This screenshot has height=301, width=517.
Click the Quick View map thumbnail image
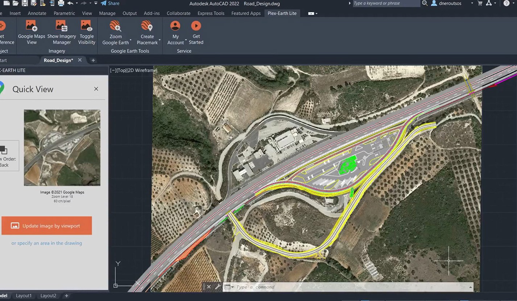tap(62, 148)
